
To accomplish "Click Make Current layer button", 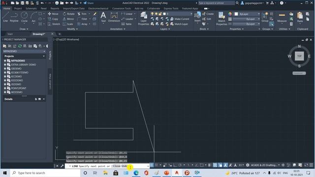I will coord(180,19).
